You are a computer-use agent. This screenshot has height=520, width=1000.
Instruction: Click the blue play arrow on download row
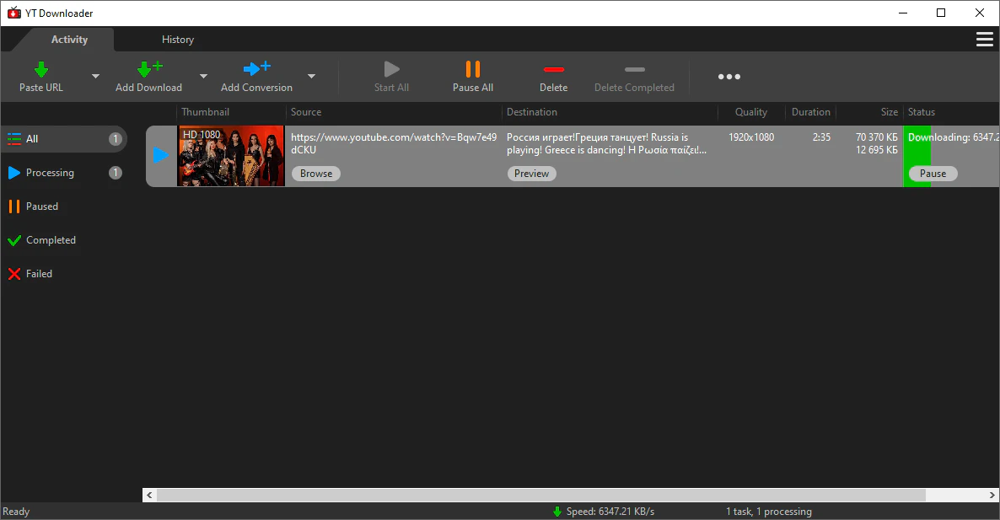pos(161,155)
